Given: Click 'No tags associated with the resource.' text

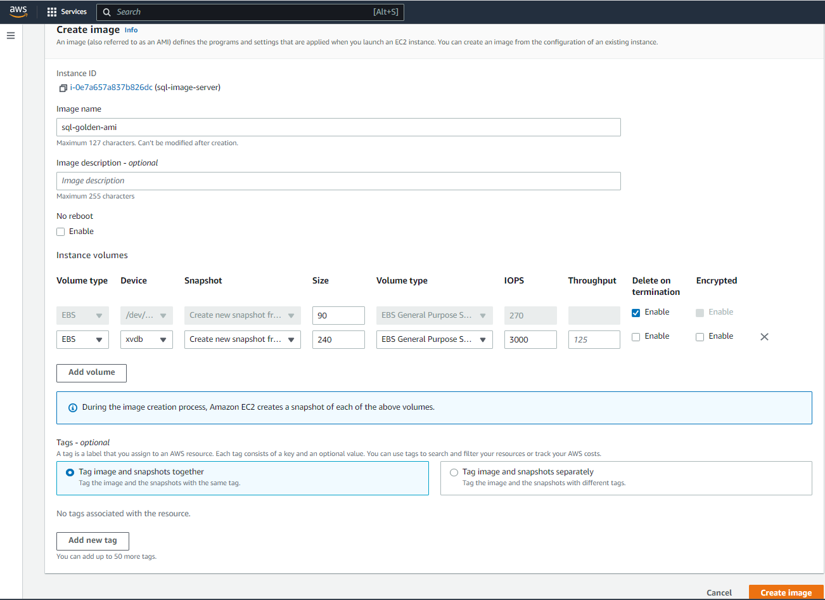Looking at the screenshot, I should coord(124,514).
